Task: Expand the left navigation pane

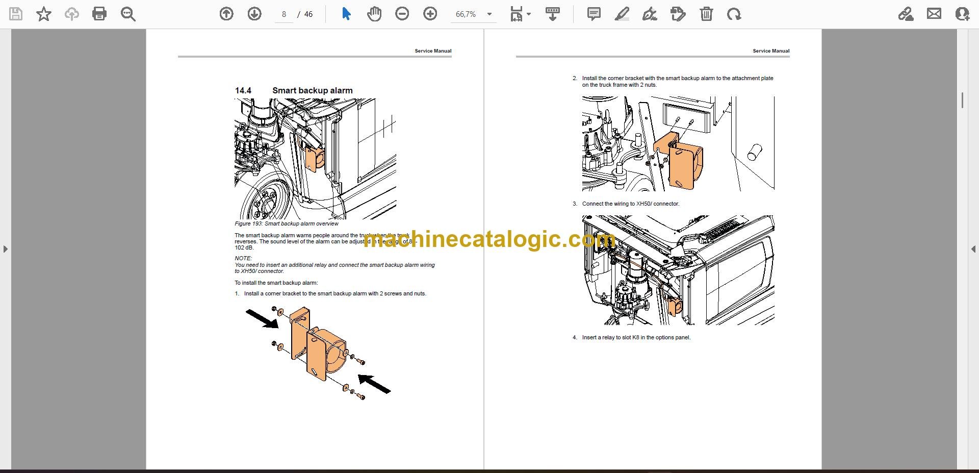Action: (5, 249)
